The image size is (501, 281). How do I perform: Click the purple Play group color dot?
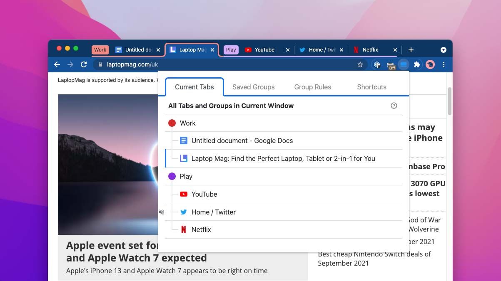[x=172, y=176]
